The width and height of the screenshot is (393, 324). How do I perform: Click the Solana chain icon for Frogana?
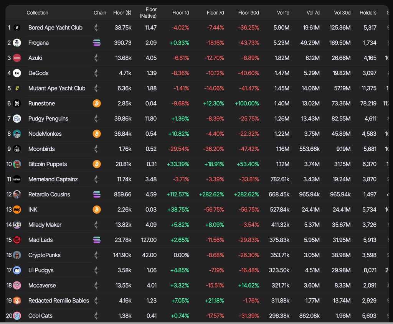[97, 43]
